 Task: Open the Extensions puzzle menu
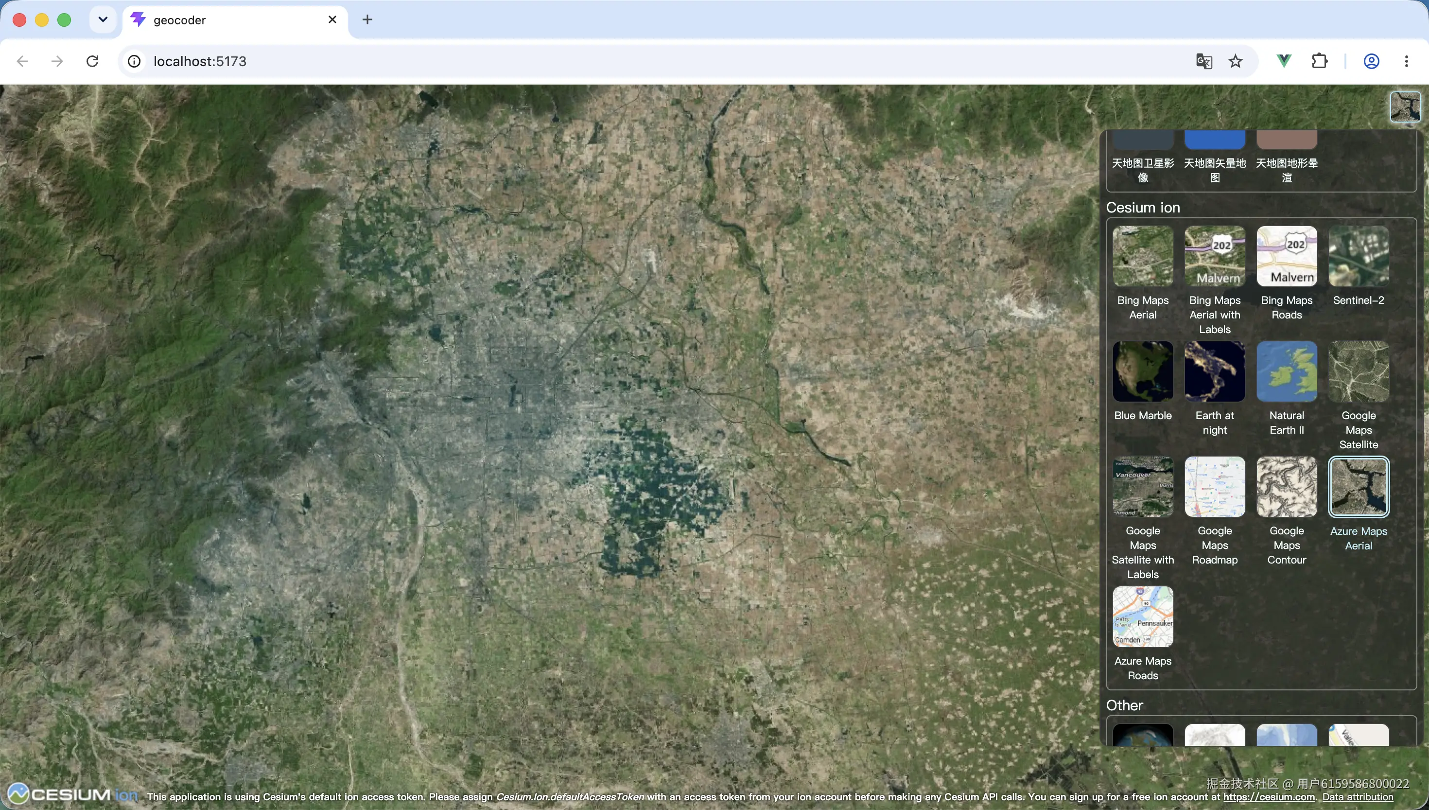(1320, 61)
